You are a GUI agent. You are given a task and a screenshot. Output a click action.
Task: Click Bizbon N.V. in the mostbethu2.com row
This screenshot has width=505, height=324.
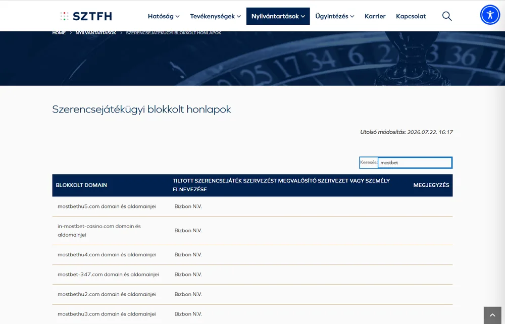(x=188, y=294)
